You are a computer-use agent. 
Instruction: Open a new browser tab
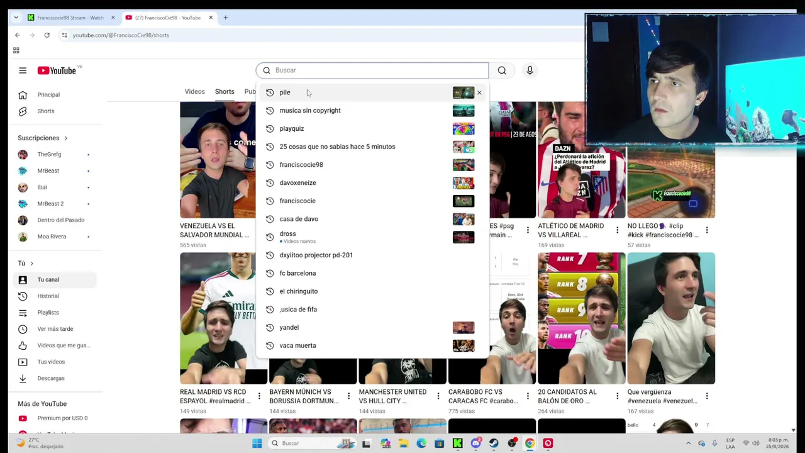pos(225,18)
